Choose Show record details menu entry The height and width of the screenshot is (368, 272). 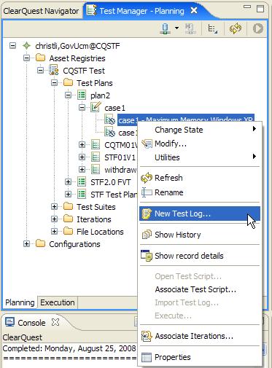click(200, 256)
